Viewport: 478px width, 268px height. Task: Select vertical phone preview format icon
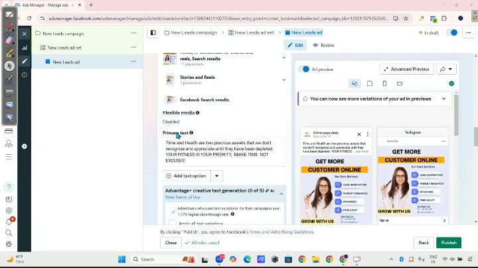pyautogui.click(x=384, y=83)
